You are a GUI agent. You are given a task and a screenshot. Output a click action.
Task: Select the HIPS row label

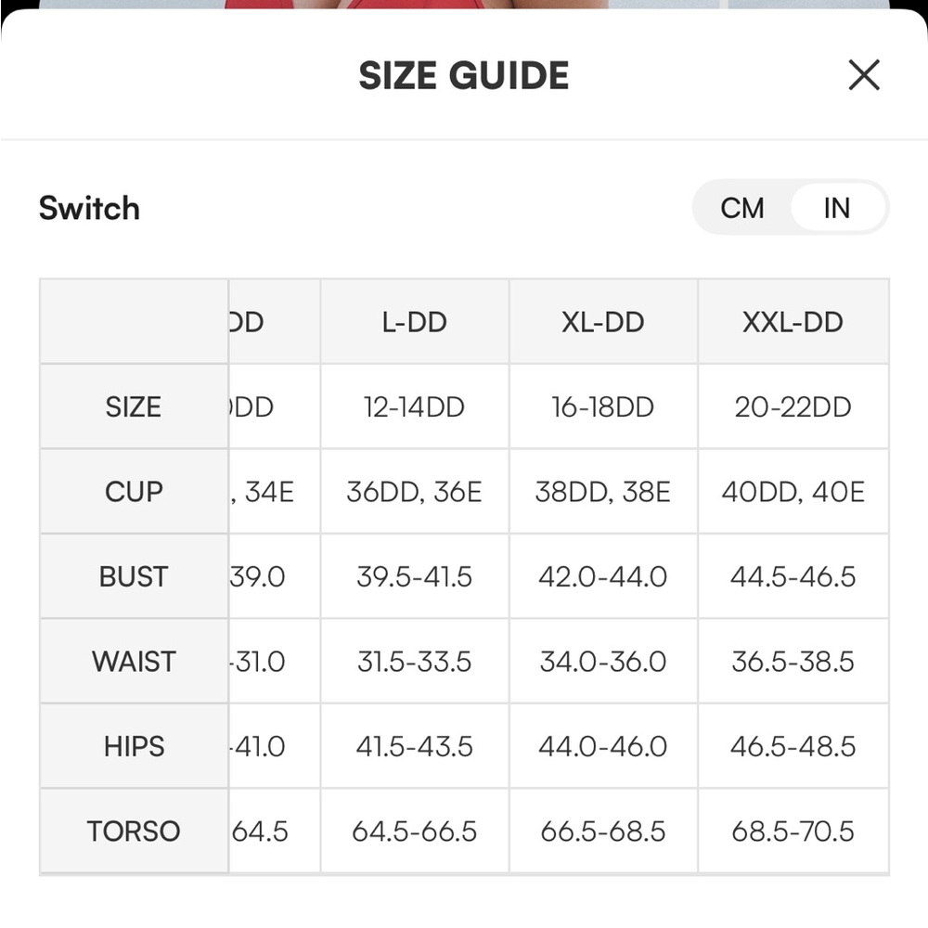coord(134,746)
